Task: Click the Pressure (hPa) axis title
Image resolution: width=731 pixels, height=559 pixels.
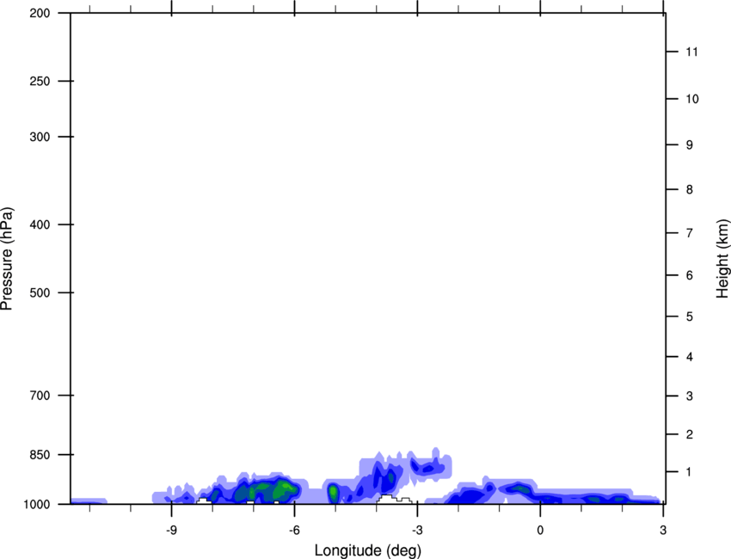Action: tap(7, 259)
